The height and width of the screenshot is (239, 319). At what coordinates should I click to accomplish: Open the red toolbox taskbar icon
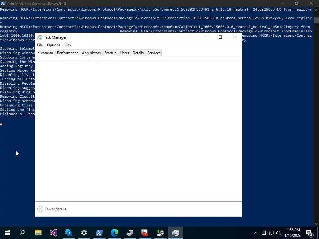(x=145, y=233)
